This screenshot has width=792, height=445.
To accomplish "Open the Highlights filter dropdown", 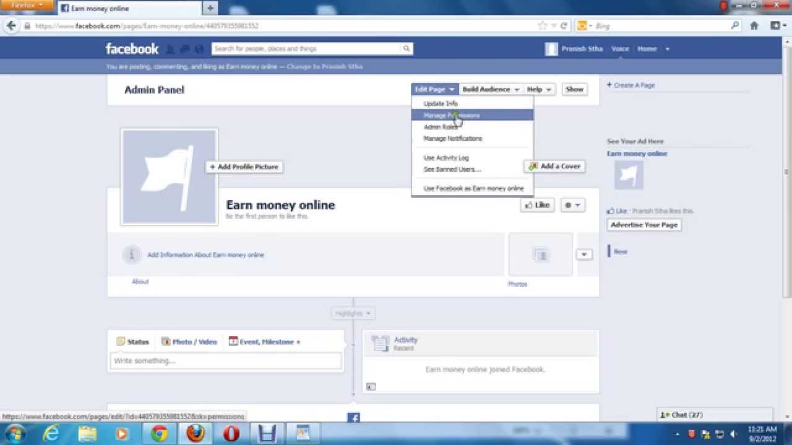I will 353,313.
